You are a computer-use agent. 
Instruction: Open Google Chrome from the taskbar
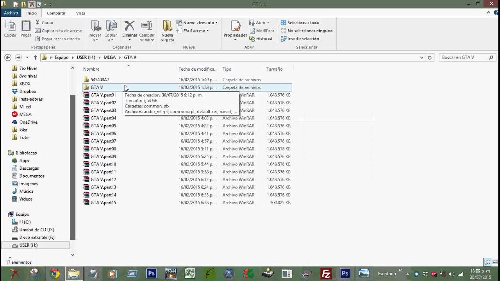55,274
